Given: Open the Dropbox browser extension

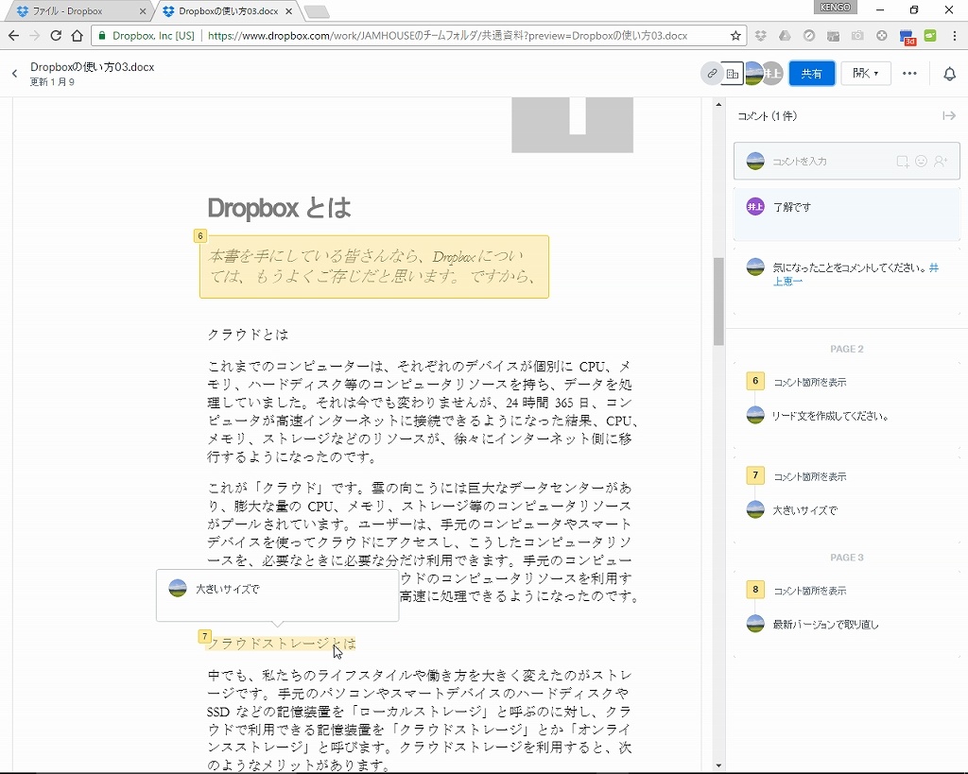Looking at the screenshot, I should [x=761, y=36].
